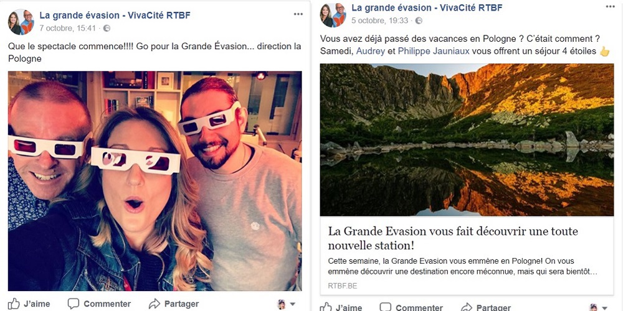The width and height of the screenshot is (623, 311).
Task: Click the comment bubble icon on the left post
Action: pyautogui.click(x=73, y=304)
